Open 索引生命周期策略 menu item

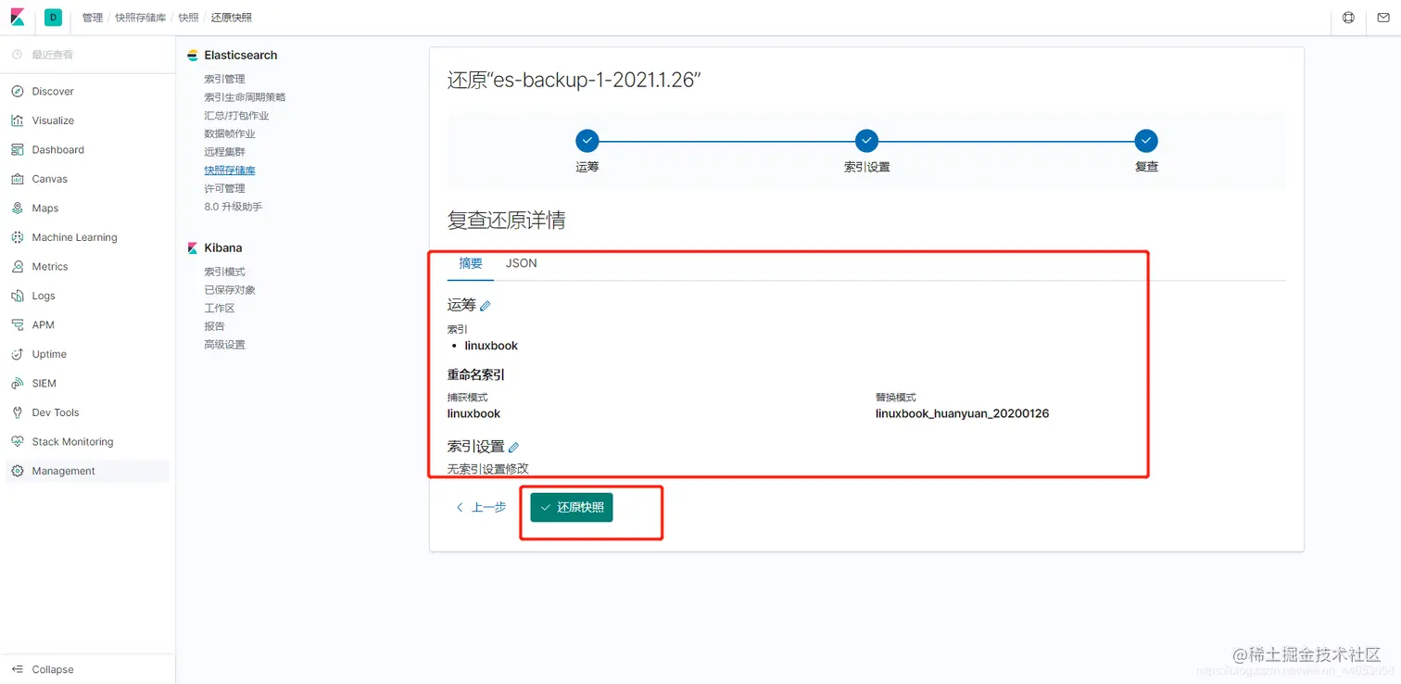(245, 97)
